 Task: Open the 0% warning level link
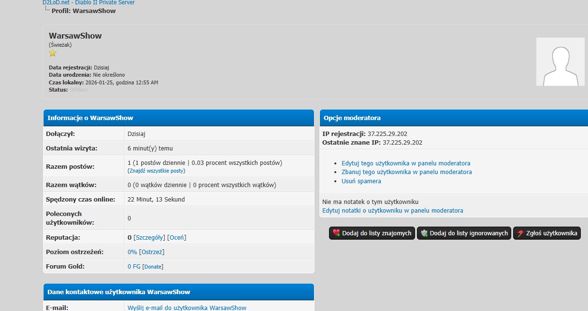(x=132, y=252)
